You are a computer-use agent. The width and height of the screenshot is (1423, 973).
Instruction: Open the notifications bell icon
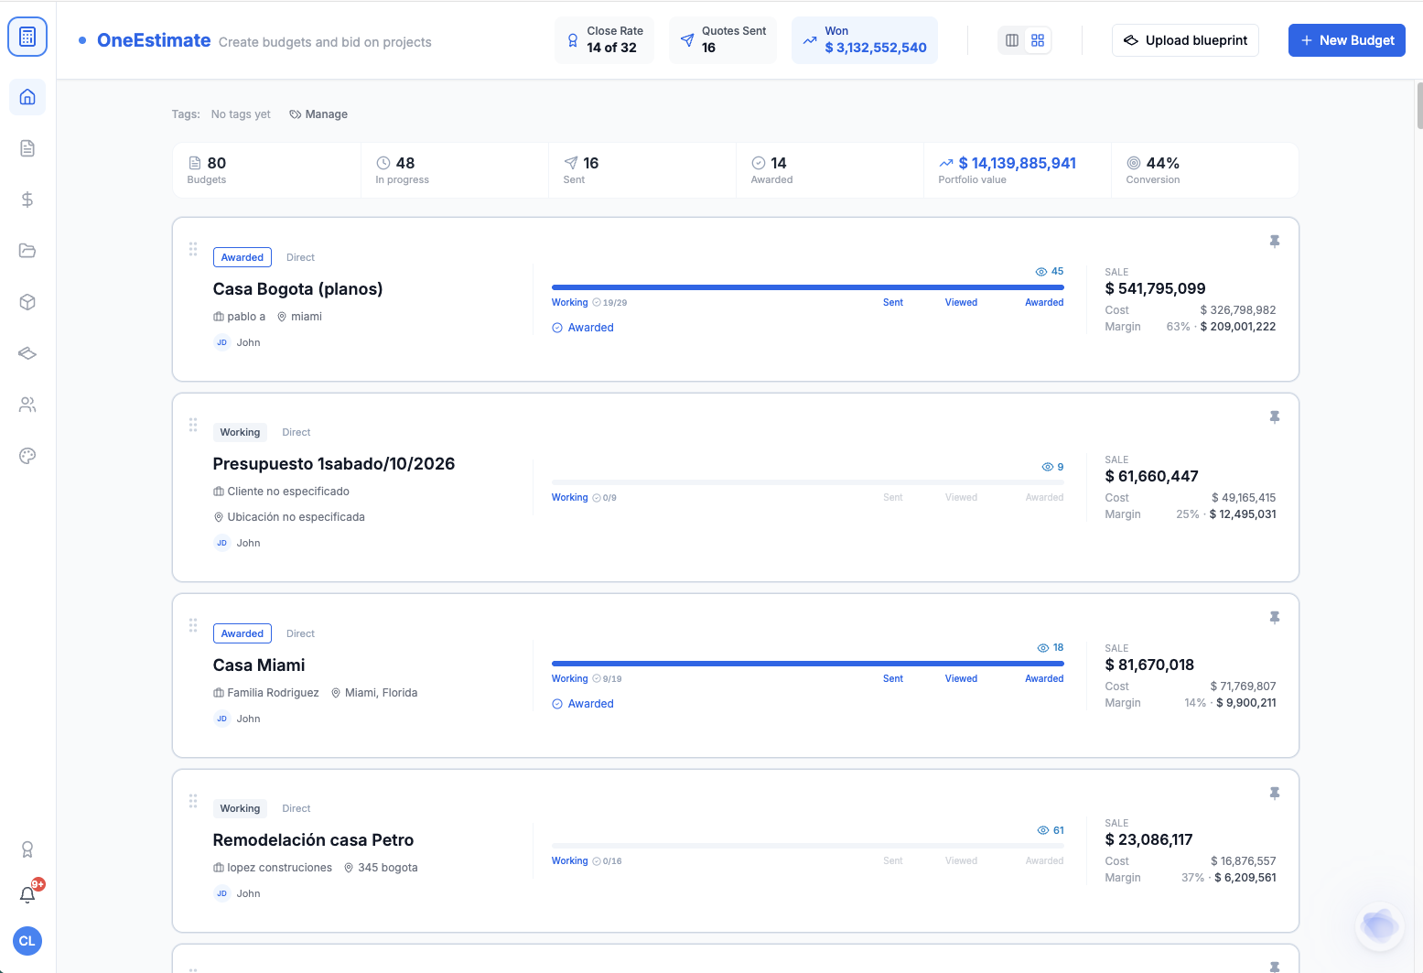pos(27,894)
